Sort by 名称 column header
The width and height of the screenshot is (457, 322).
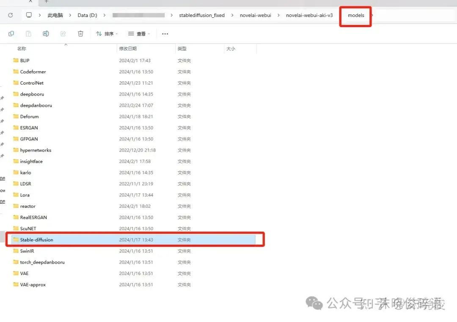(22, 49)
